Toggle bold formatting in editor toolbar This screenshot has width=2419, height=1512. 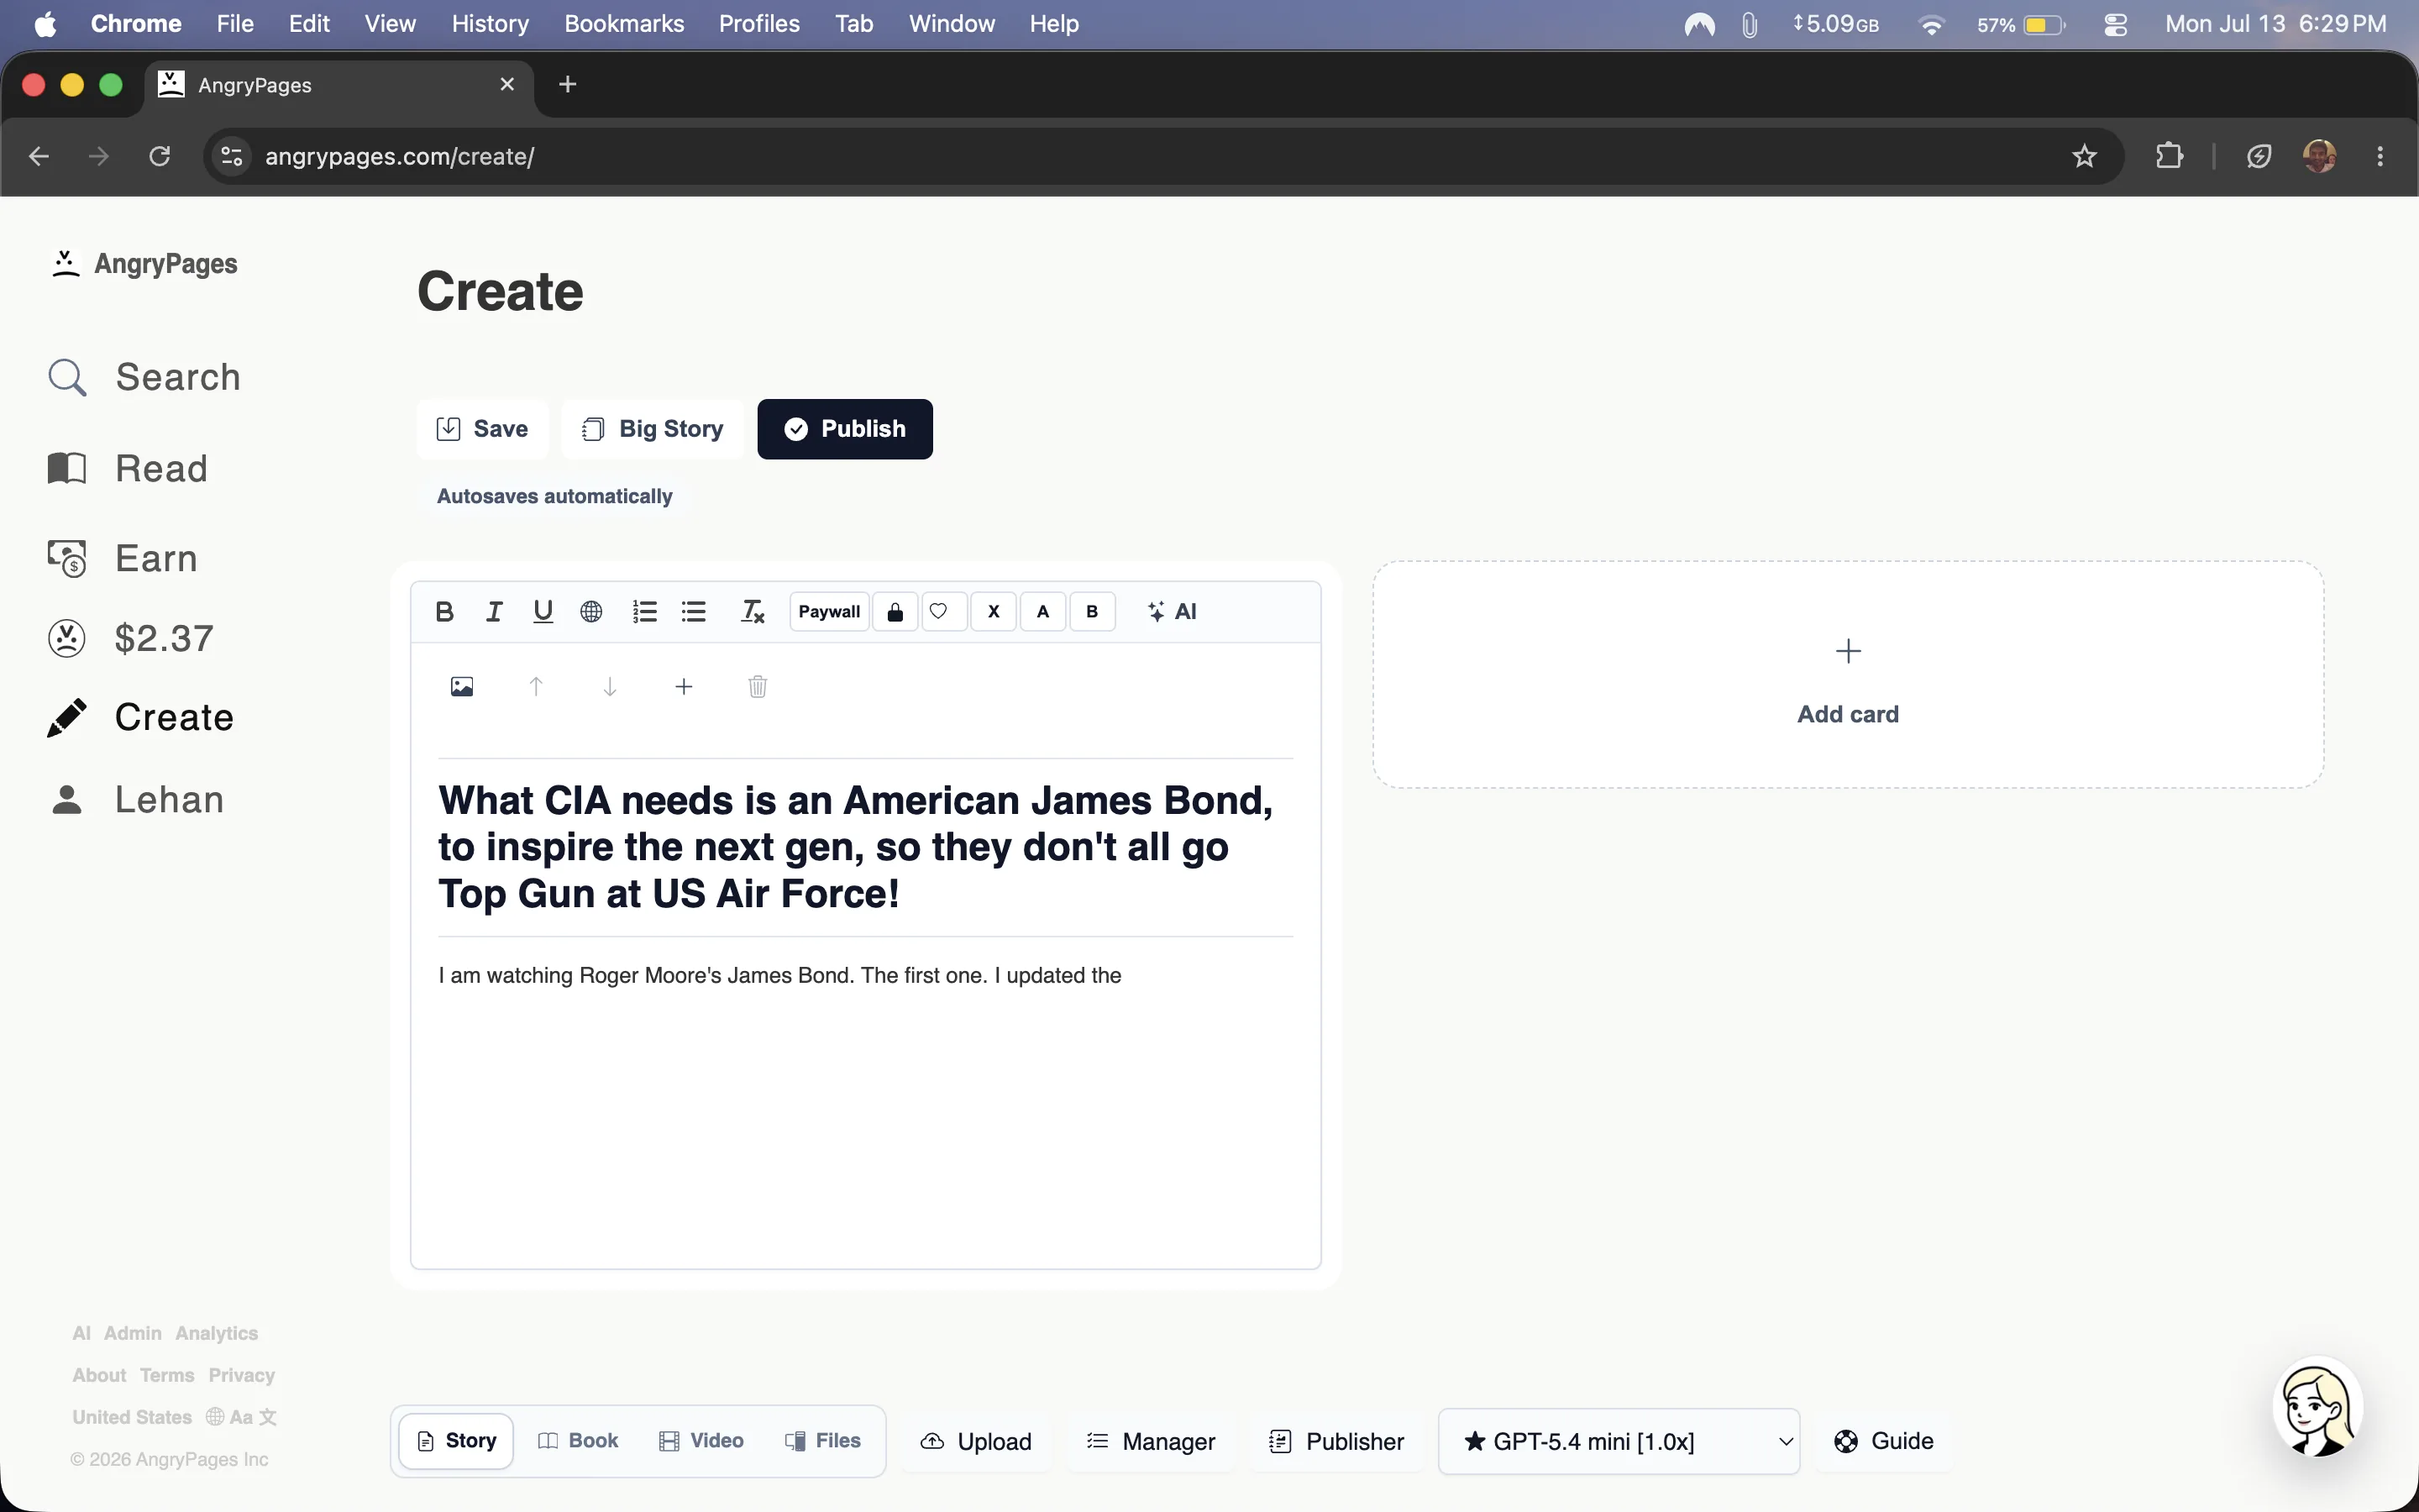point(445,611)
